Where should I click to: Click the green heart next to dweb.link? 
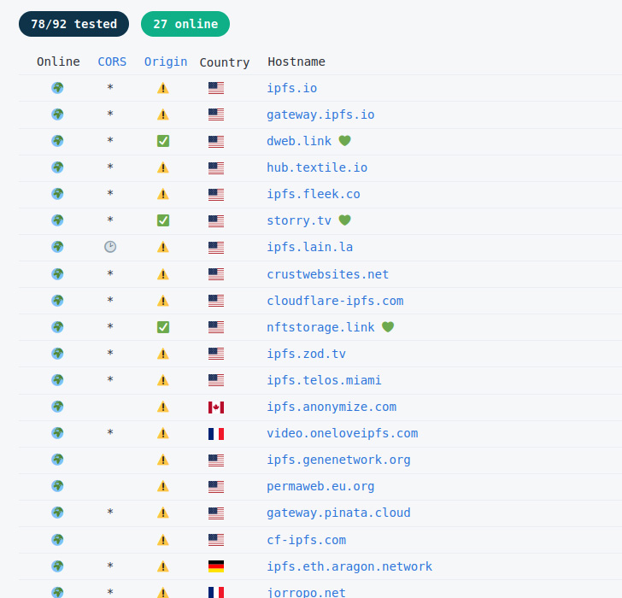coord(344,141)
